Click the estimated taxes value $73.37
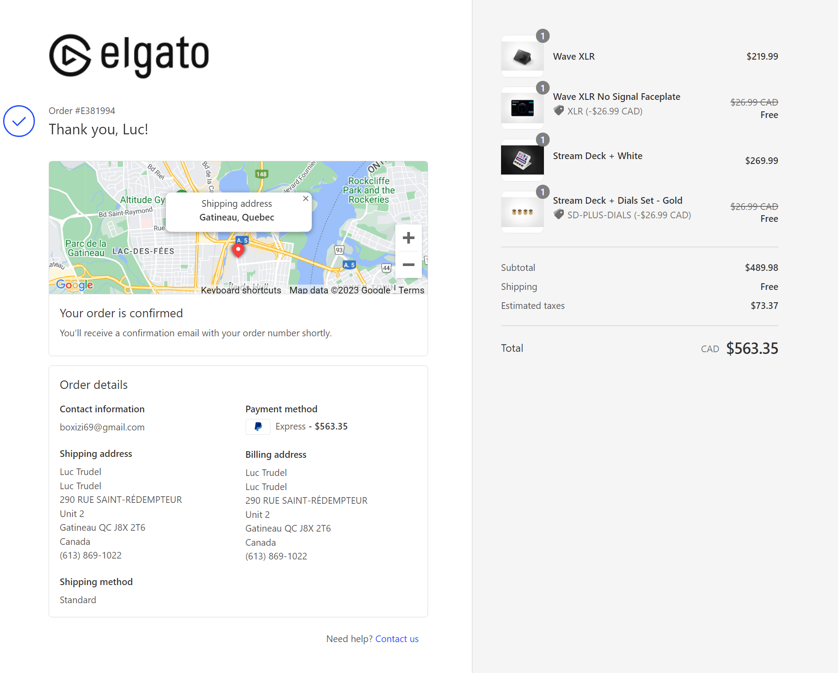Screen dimensions: 838x673 764,306
